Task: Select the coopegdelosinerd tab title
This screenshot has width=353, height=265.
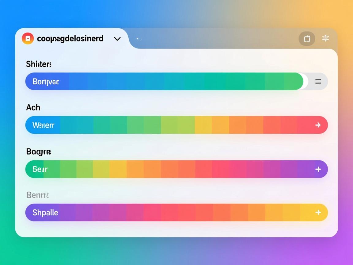Action: [70, 39]
